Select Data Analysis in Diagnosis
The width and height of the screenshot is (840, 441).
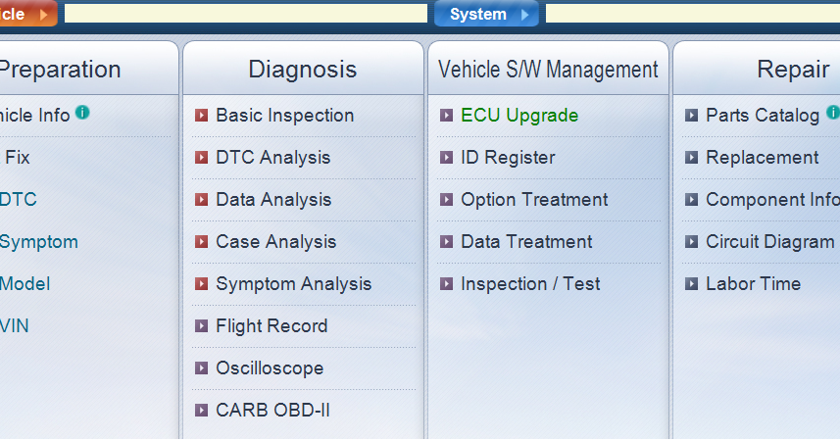273,200
